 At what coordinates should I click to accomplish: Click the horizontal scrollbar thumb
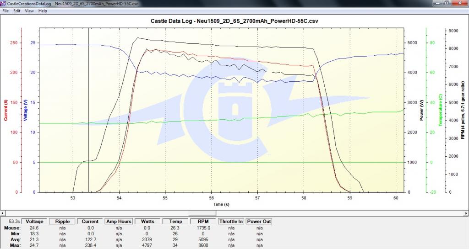click(x=203, y=213)
